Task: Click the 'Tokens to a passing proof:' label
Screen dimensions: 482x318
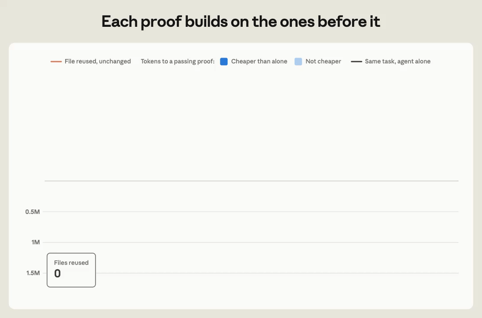Action: coord(178,62)
